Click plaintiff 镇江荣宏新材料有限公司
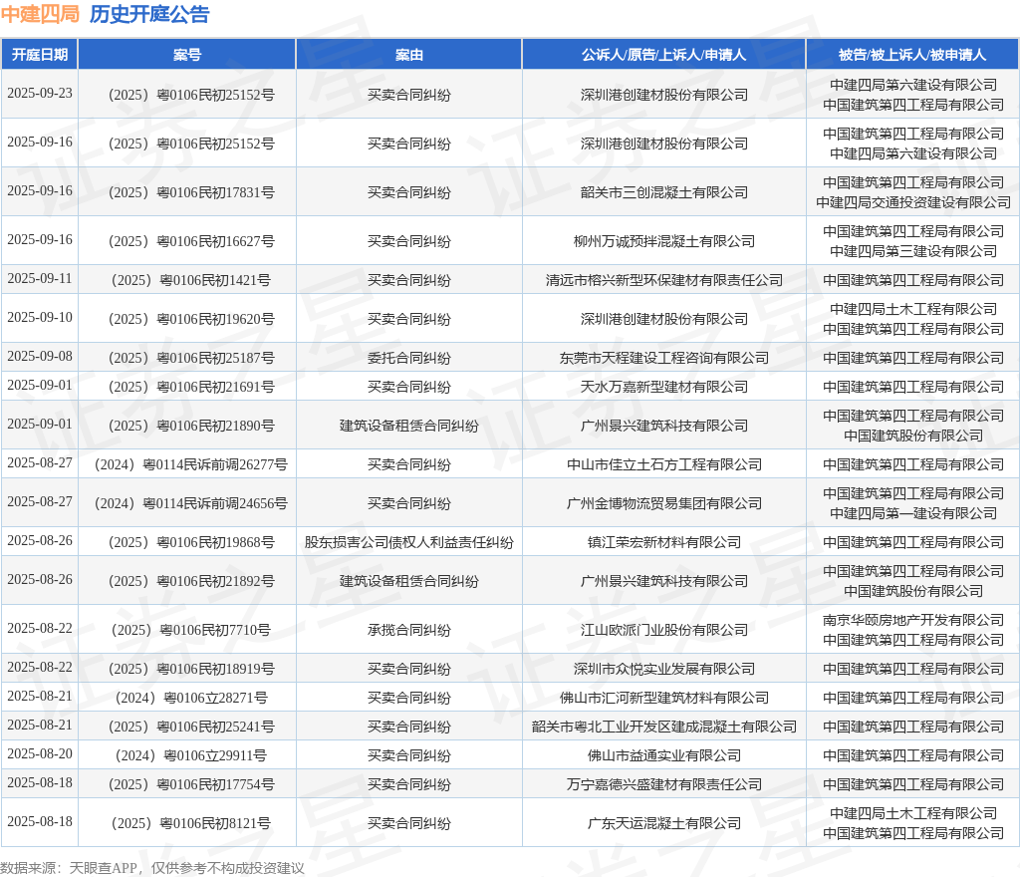Screen dimensions: 1020x877 [x=664, y=542]
